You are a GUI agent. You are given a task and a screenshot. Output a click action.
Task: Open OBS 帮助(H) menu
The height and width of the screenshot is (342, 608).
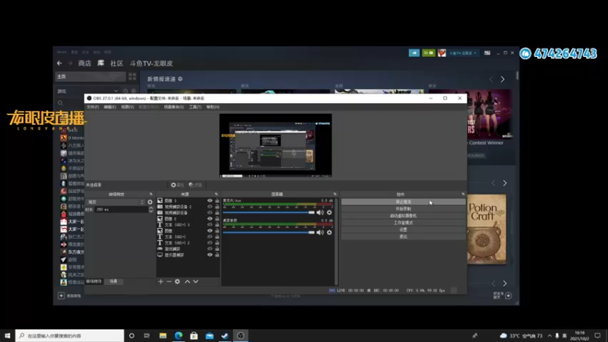pos(213,107)
